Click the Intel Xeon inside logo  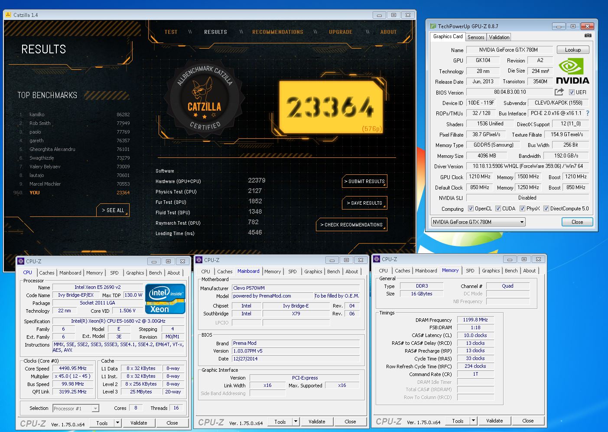coord(165,299)
